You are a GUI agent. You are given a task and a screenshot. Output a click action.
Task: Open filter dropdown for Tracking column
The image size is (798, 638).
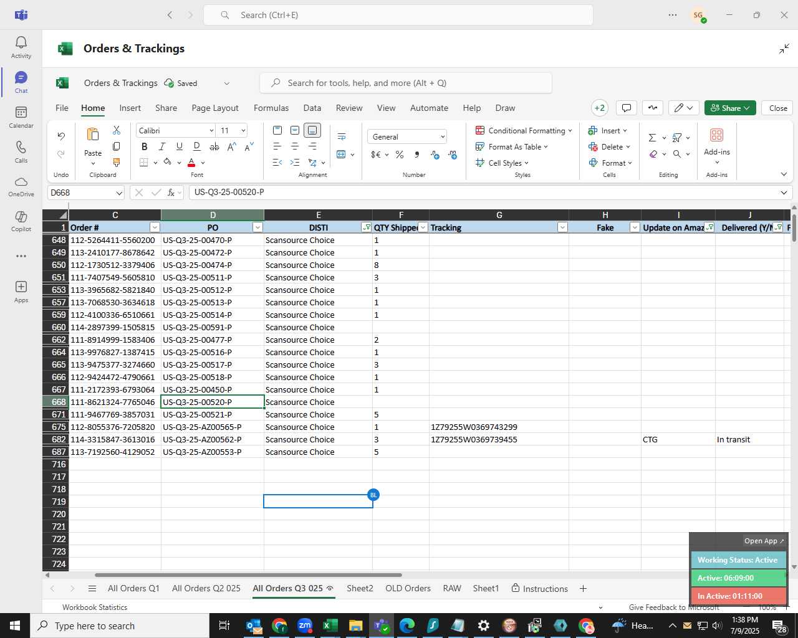coord(562,227)
